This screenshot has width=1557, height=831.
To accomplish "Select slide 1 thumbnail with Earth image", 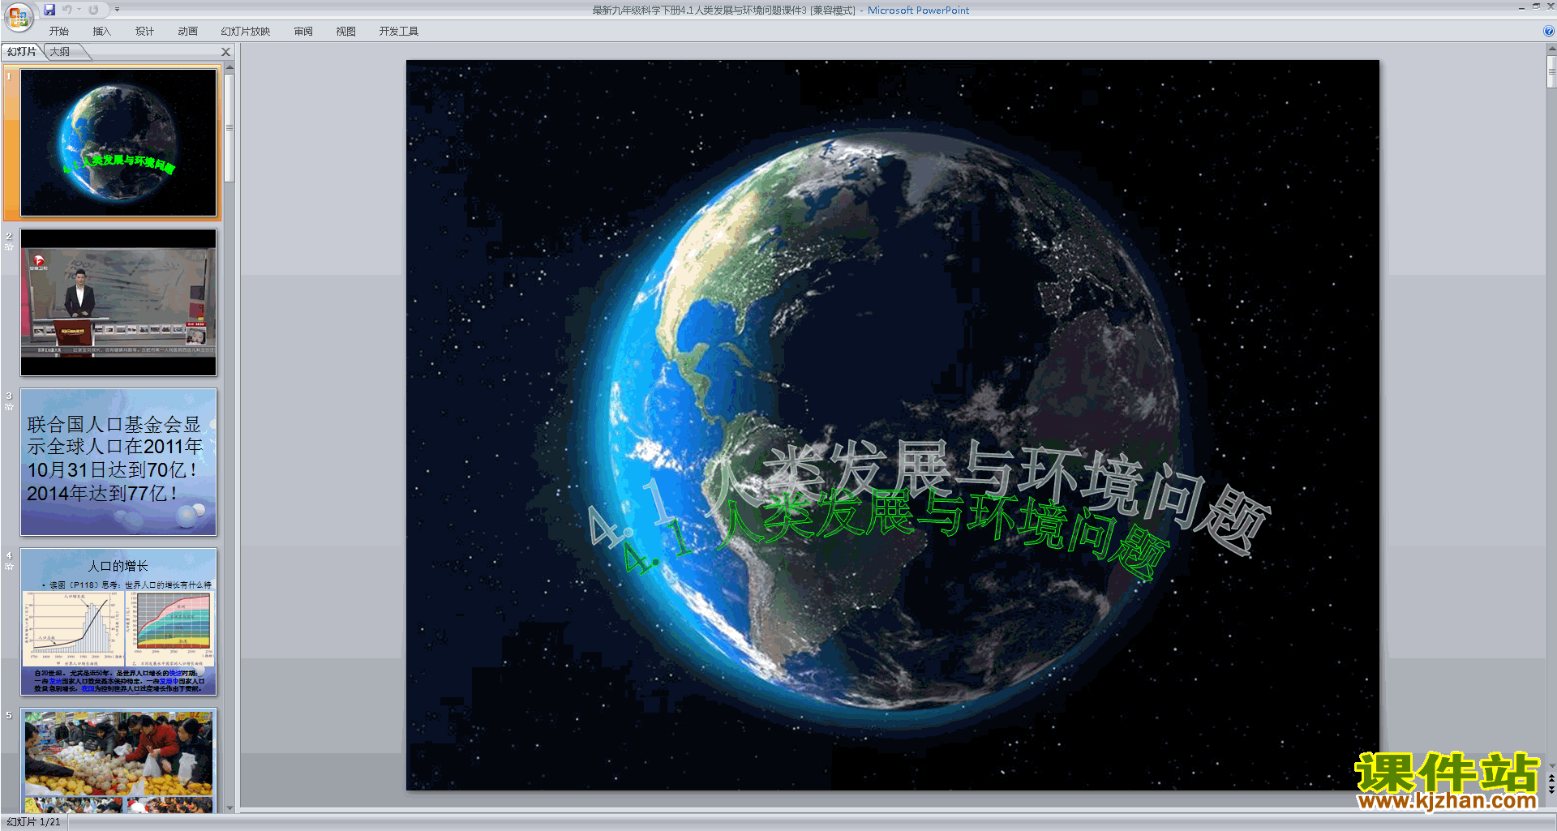I will click(118, 142).
